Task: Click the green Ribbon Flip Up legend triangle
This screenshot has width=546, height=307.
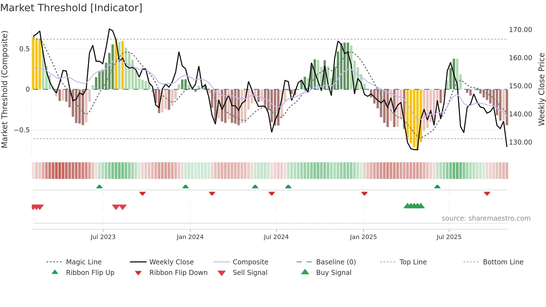Action: (55, 272)
